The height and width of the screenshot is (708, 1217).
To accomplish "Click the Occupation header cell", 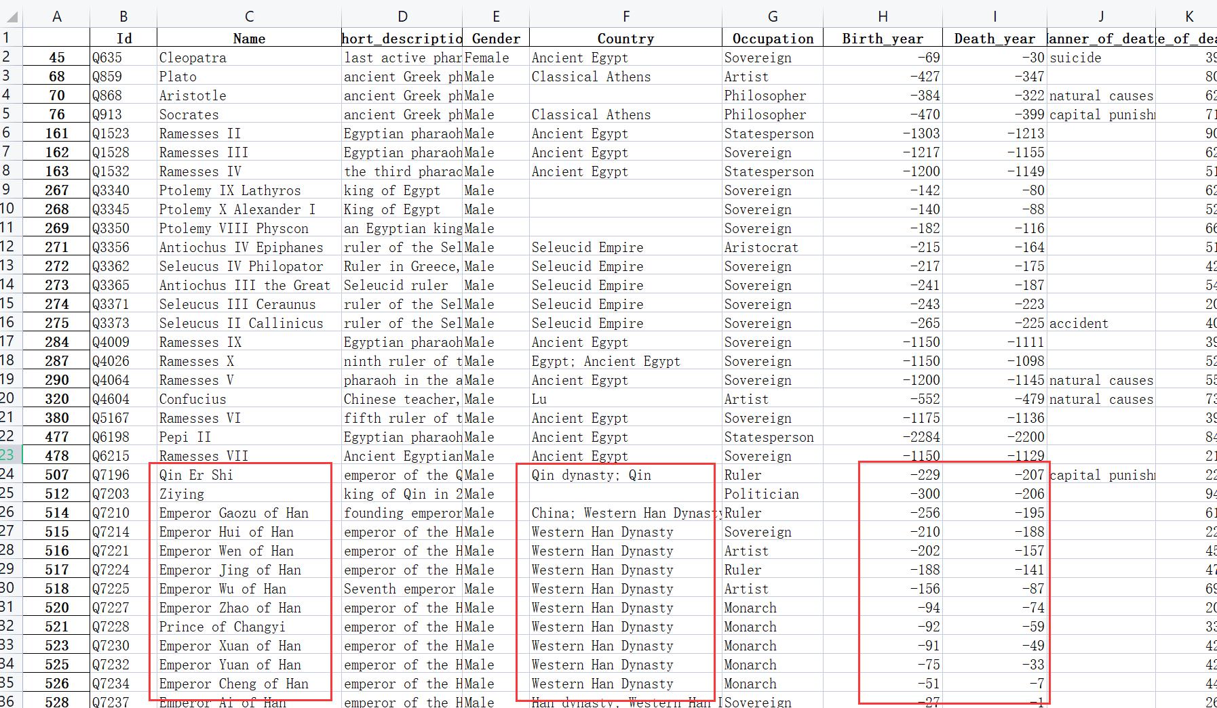I will click(773, 39).
